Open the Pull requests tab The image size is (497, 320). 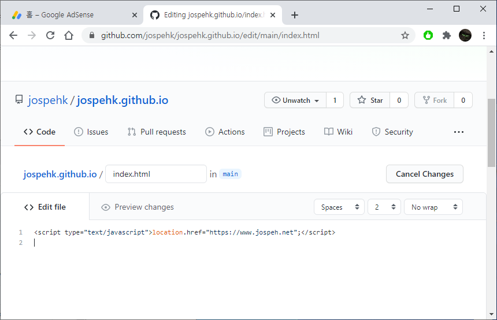[x=157, y=132]
